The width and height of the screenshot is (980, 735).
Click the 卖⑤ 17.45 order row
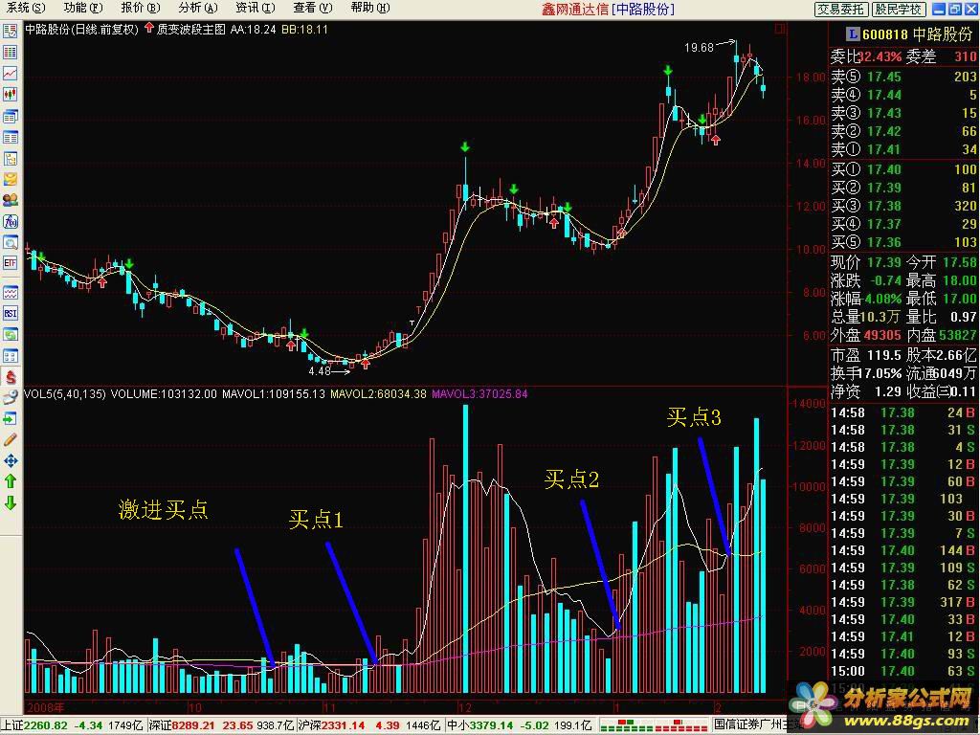click(903, 77)
